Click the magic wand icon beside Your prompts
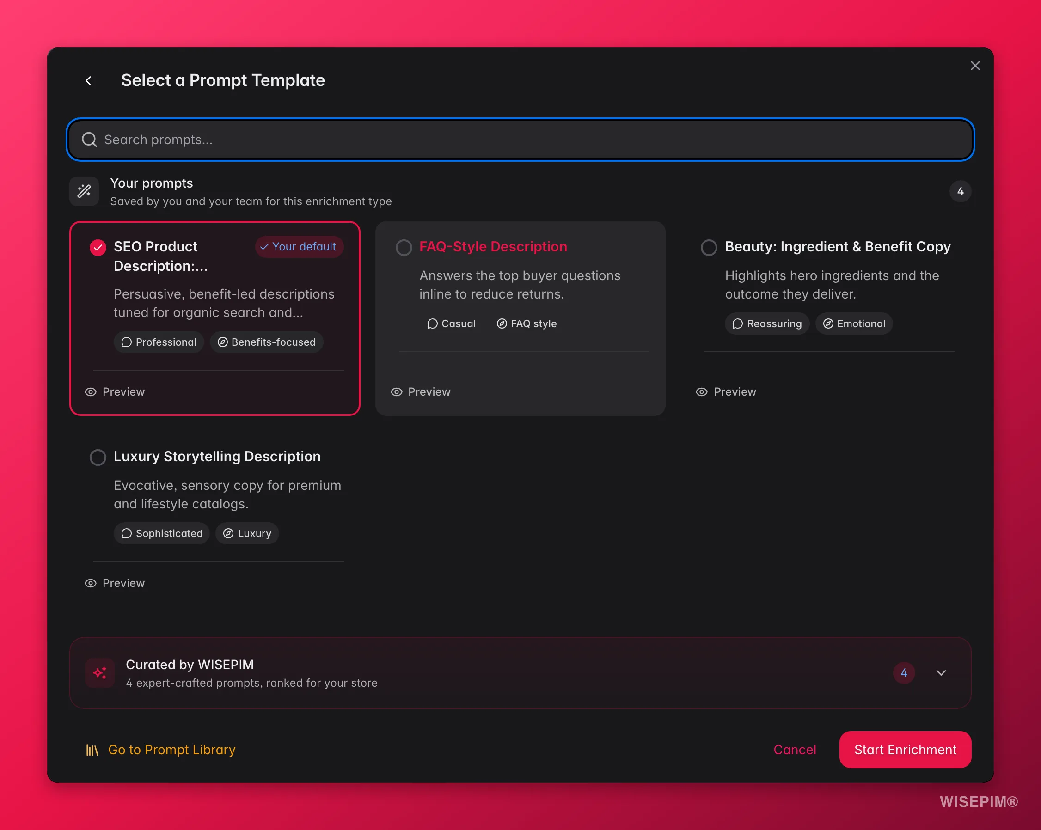Image resolution: width=1041 pixels, height=830 pixels. (x=84, y=191)
